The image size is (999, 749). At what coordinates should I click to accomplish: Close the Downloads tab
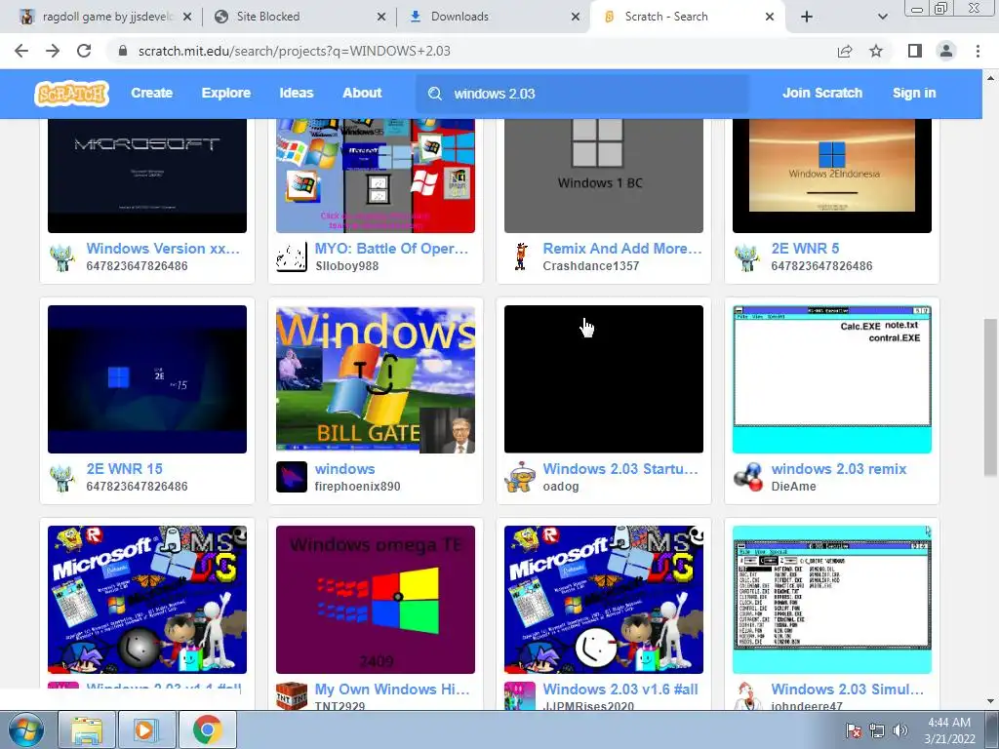(x=576, y=18)
